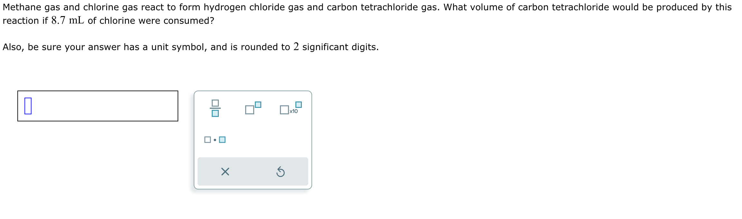The image size is (742, 219).
Task: Tap the dot multiplication symbol option
Action: click(x=215, y=140)
